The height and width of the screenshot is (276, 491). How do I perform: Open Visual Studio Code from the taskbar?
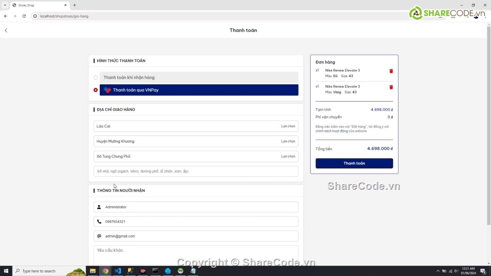click(118, 271)
